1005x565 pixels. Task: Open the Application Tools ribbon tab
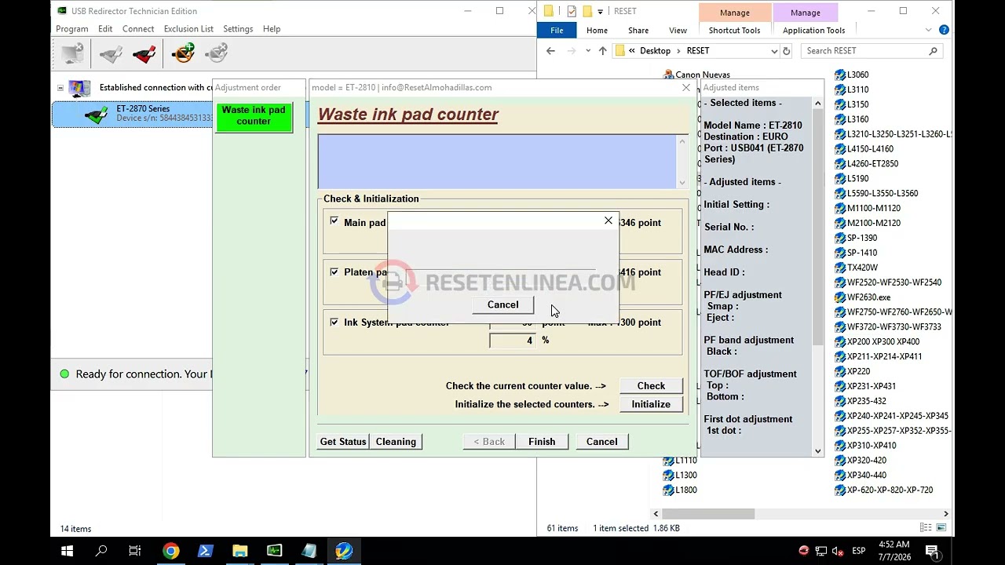813,31
